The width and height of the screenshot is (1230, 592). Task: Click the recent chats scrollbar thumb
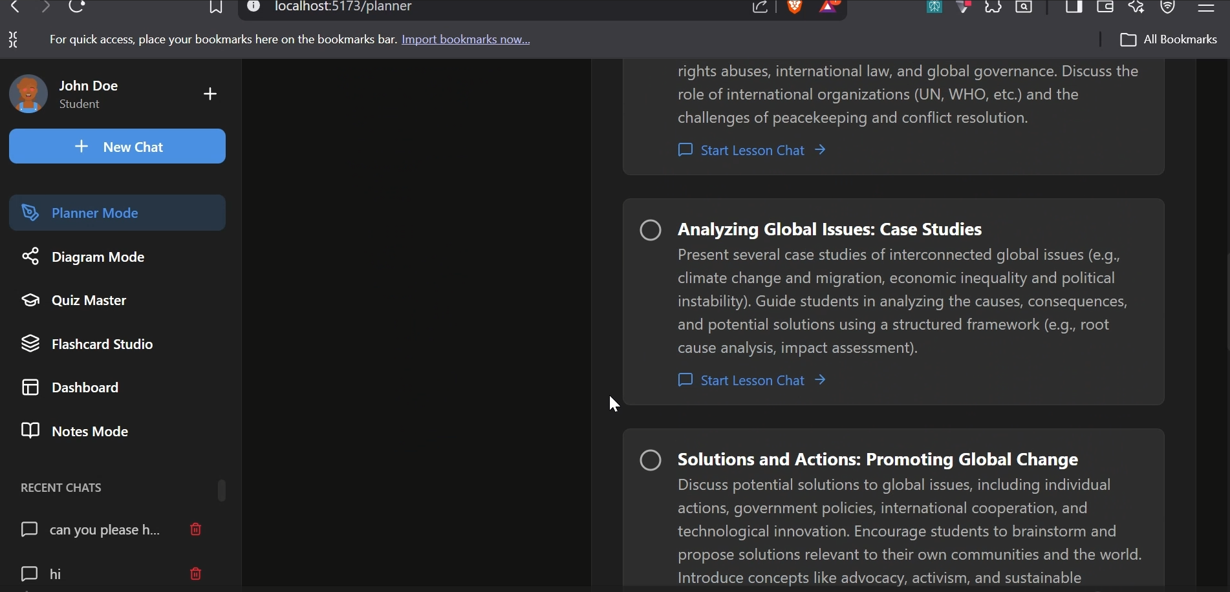pos(222,491)
